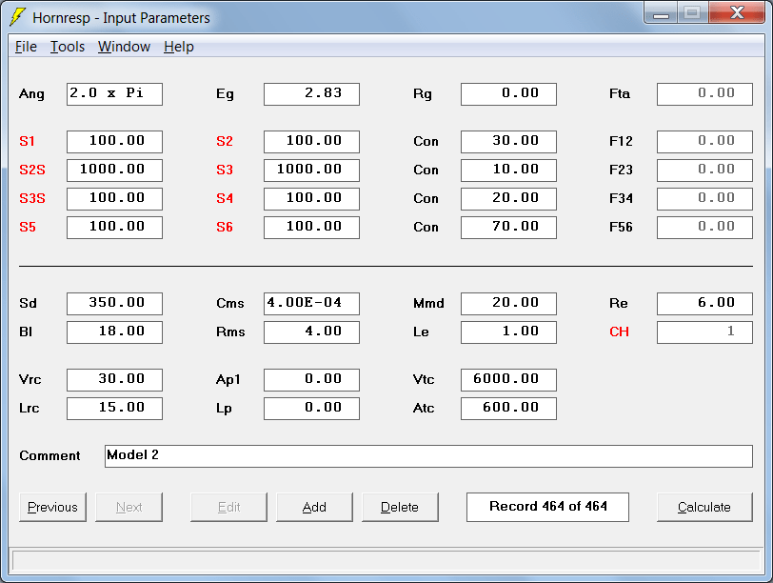Select the Le field with 1.00

coord(508,332)
